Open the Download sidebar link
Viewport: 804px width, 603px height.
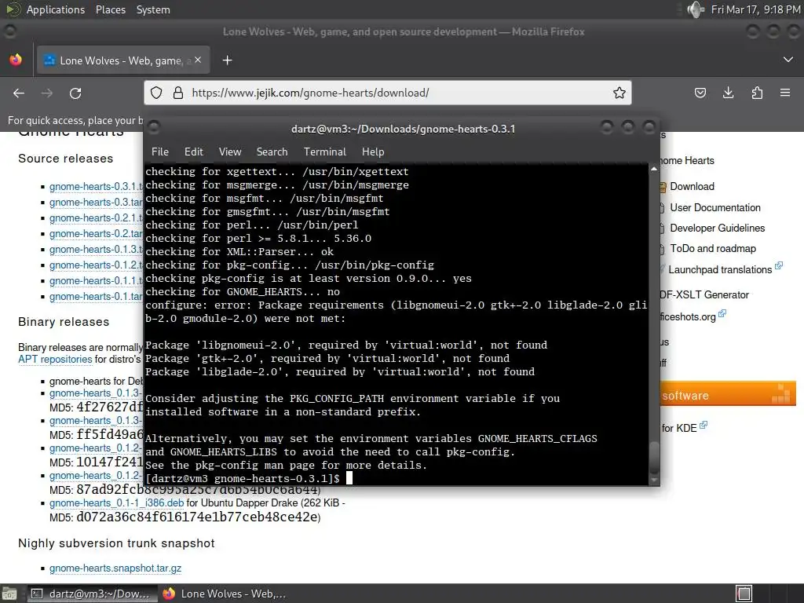(x=692, y=187)
